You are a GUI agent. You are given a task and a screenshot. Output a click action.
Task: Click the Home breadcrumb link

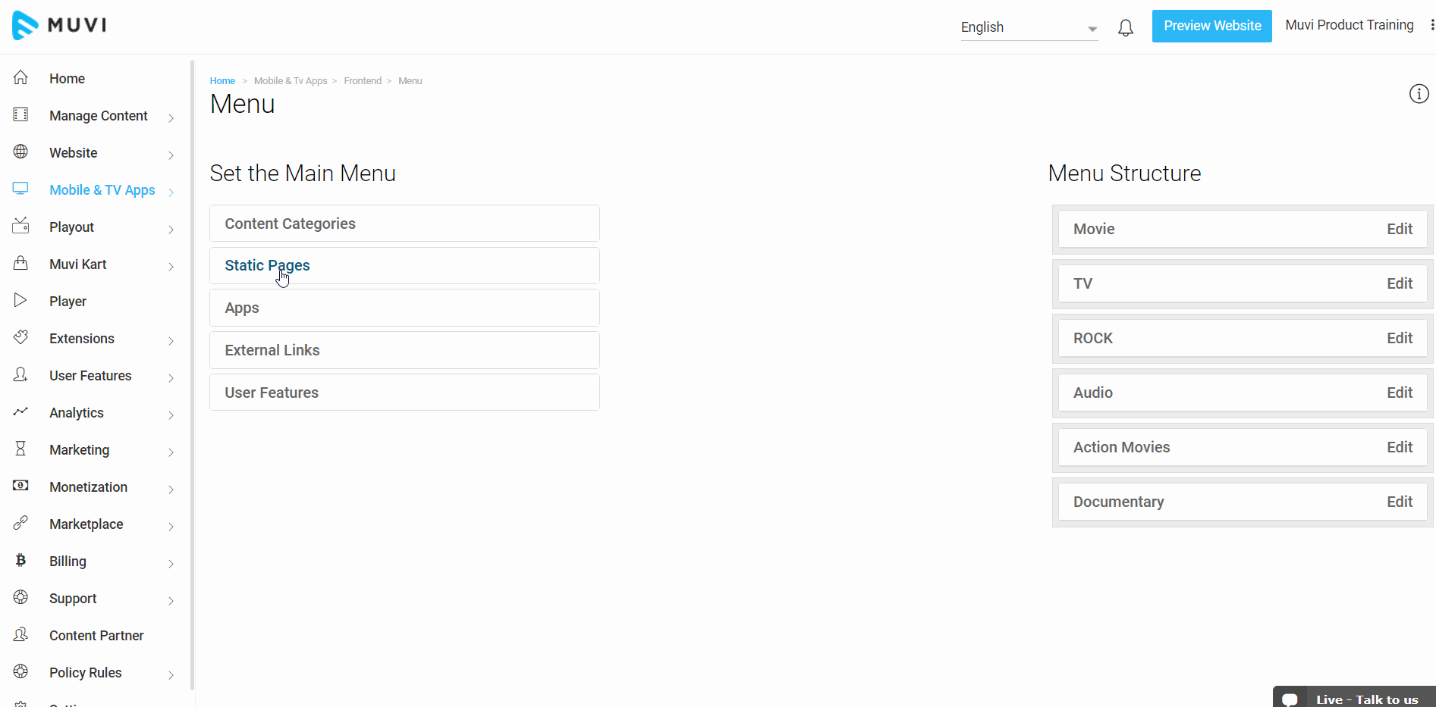click(222, 81)
